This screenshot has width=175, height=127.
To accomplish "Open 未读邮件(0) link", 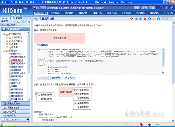I will [76, 8].
